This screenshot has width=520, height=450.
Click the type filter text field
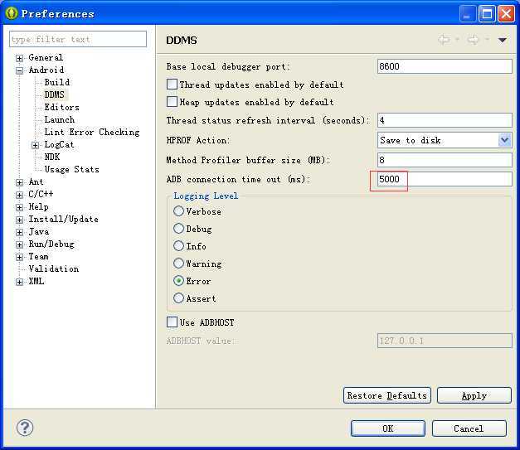78,39
